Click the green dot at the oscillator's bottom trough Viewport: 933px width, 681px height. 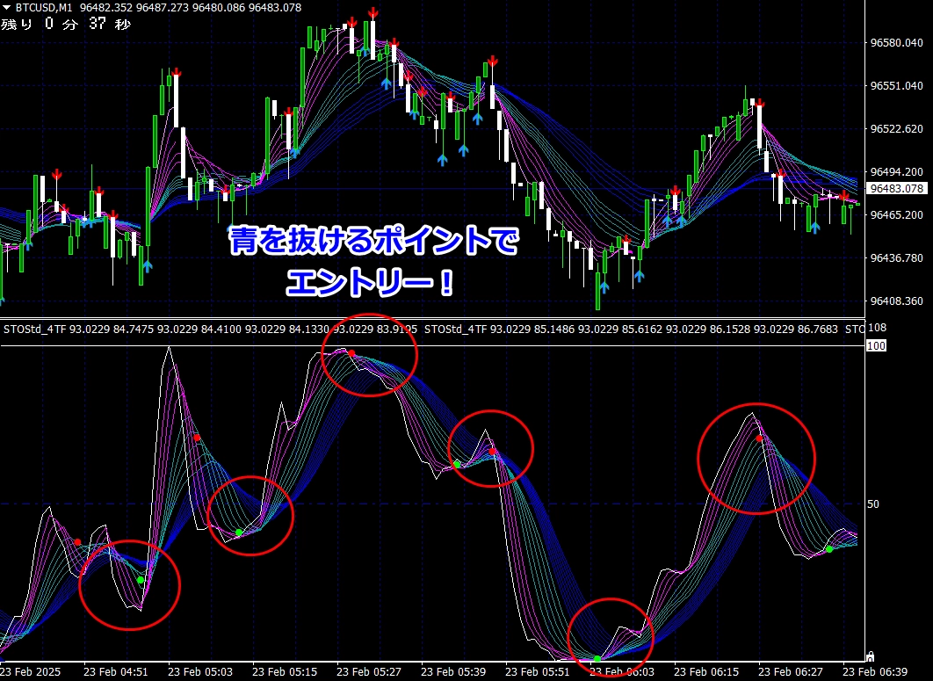pos(597,658)
